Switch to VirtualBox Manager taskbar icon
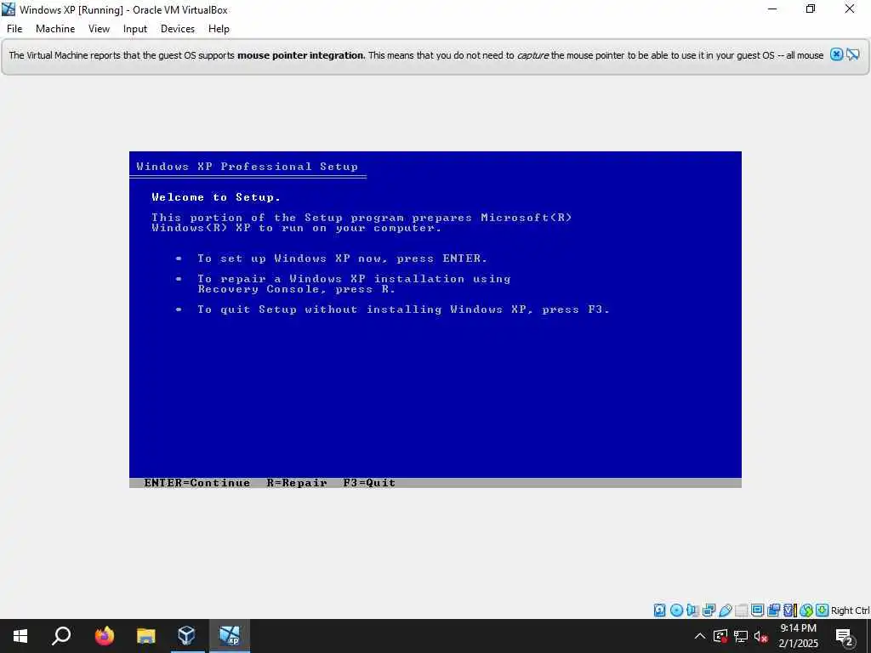871x653 pixels. pyautogui.click(x=187, y=636)
